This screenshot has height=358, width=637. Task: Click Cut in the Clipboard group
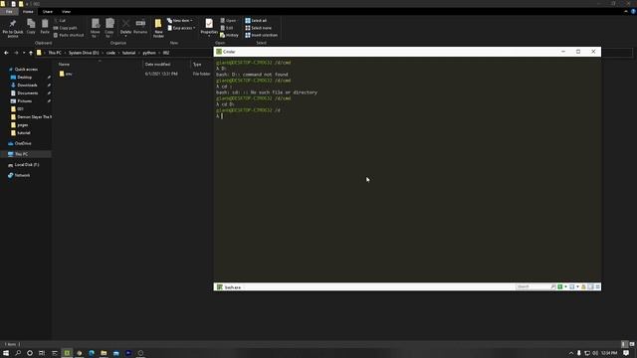click(x=60, y=20)
